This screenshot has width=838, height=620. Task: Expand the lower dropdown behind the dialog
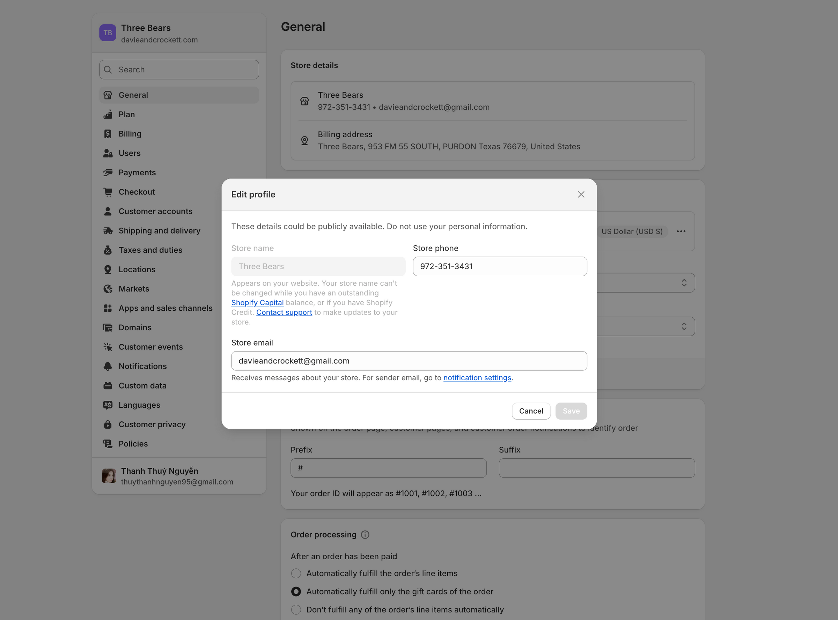(x=684, y=326)
